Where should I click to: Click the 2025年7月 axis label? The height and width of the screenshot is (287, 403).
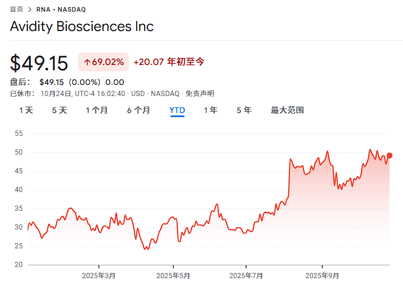tap(246, 275)
